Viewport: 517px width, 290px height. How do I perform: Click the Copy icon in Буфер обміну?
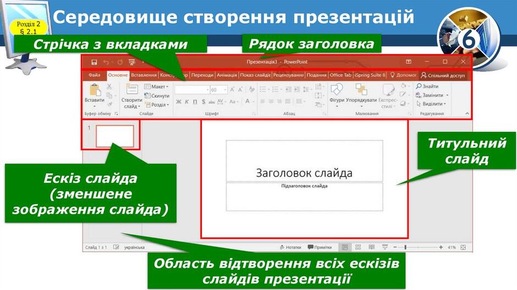(109, 95)
